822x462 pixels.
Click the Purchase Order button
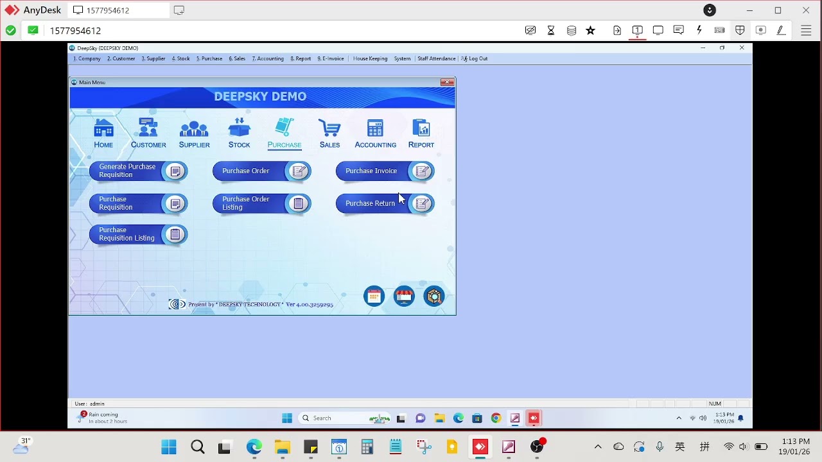coord(262,171)
